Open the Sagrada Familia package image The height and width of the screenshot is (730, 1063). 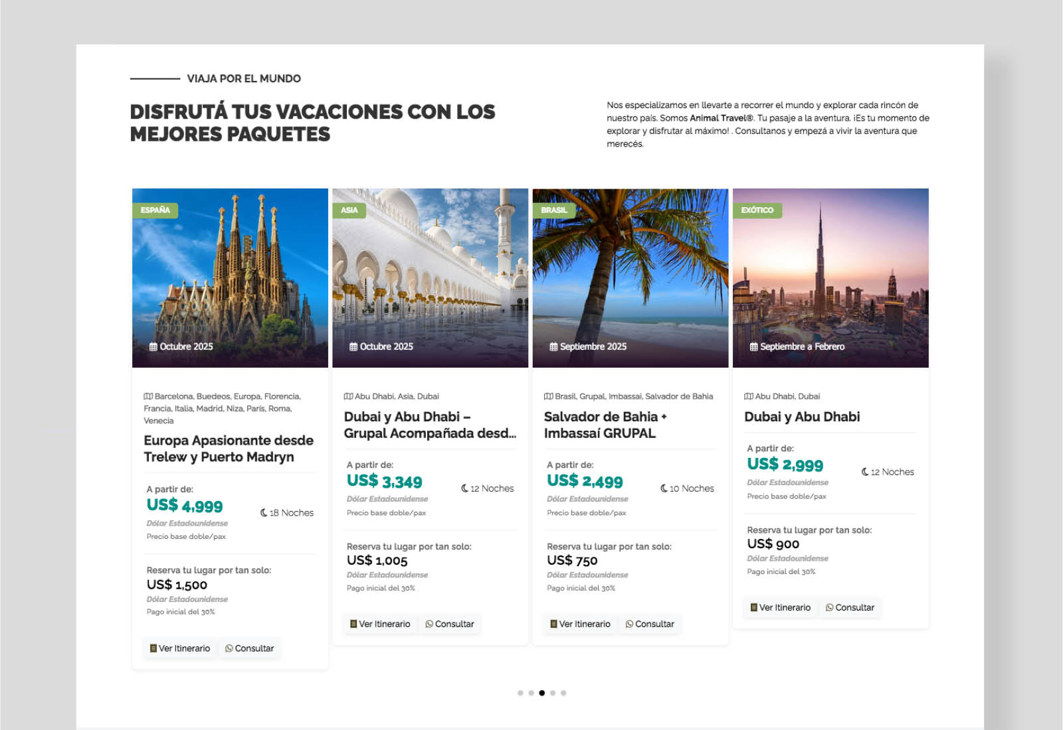click(x=230, y=279)
